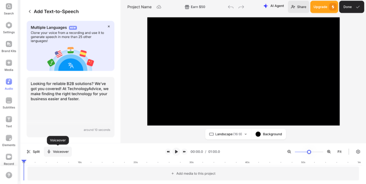The image size is (366, 184).
Task: Click the translate icon in languages banner
Action: pos(71,65)
